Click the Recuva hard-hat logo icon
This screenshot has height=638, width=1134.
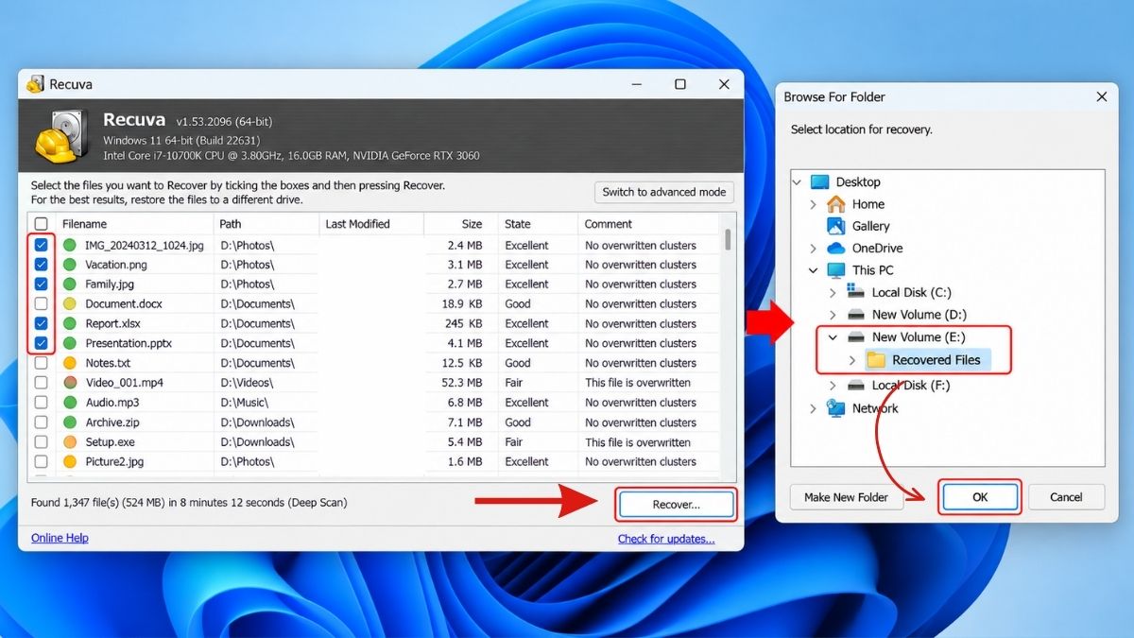(61, 136)
